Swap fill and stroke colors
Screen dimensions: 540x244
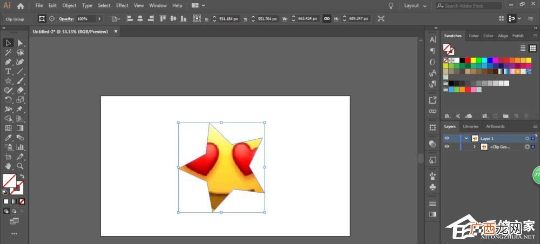pyautogui.click(x=22, y=176)
